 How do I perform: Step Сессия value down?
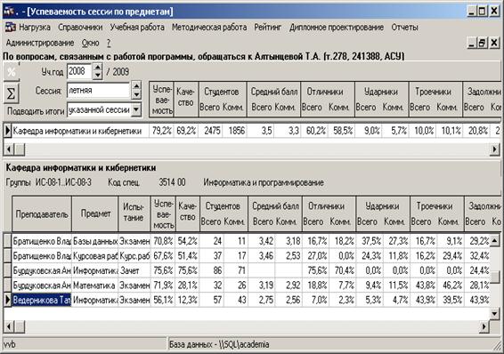136,94
